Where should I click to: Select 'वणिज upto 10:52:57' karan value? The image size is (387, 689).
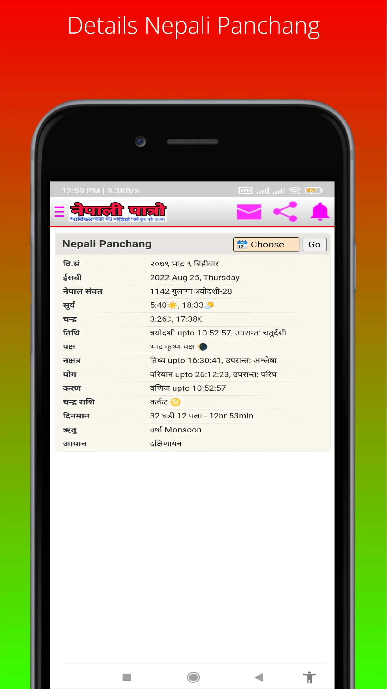tap(188, 388)
